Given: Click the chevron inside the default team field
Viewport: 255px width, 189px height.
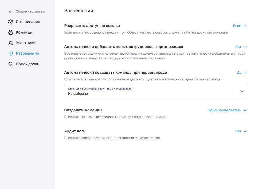Looking at the screenshot, I should click(242, 91).
